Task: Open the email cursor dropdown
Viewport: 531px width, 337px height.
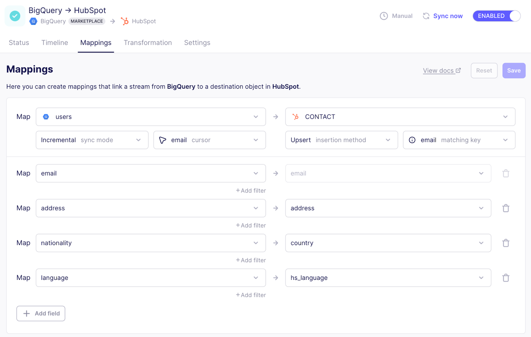Action: click(x=209, y=140)
